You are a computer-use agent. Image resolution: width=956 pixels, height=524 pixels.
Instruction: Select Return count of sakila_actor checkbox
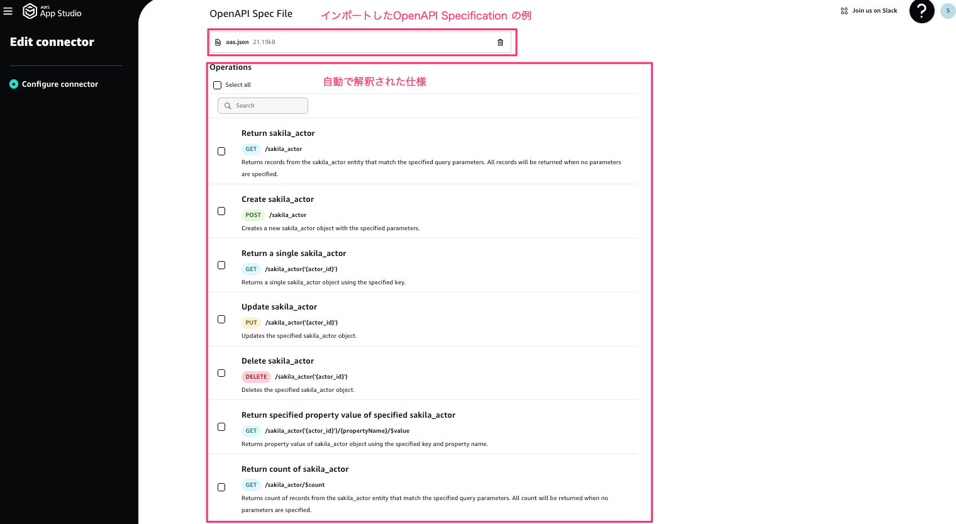tap(221, 487)
